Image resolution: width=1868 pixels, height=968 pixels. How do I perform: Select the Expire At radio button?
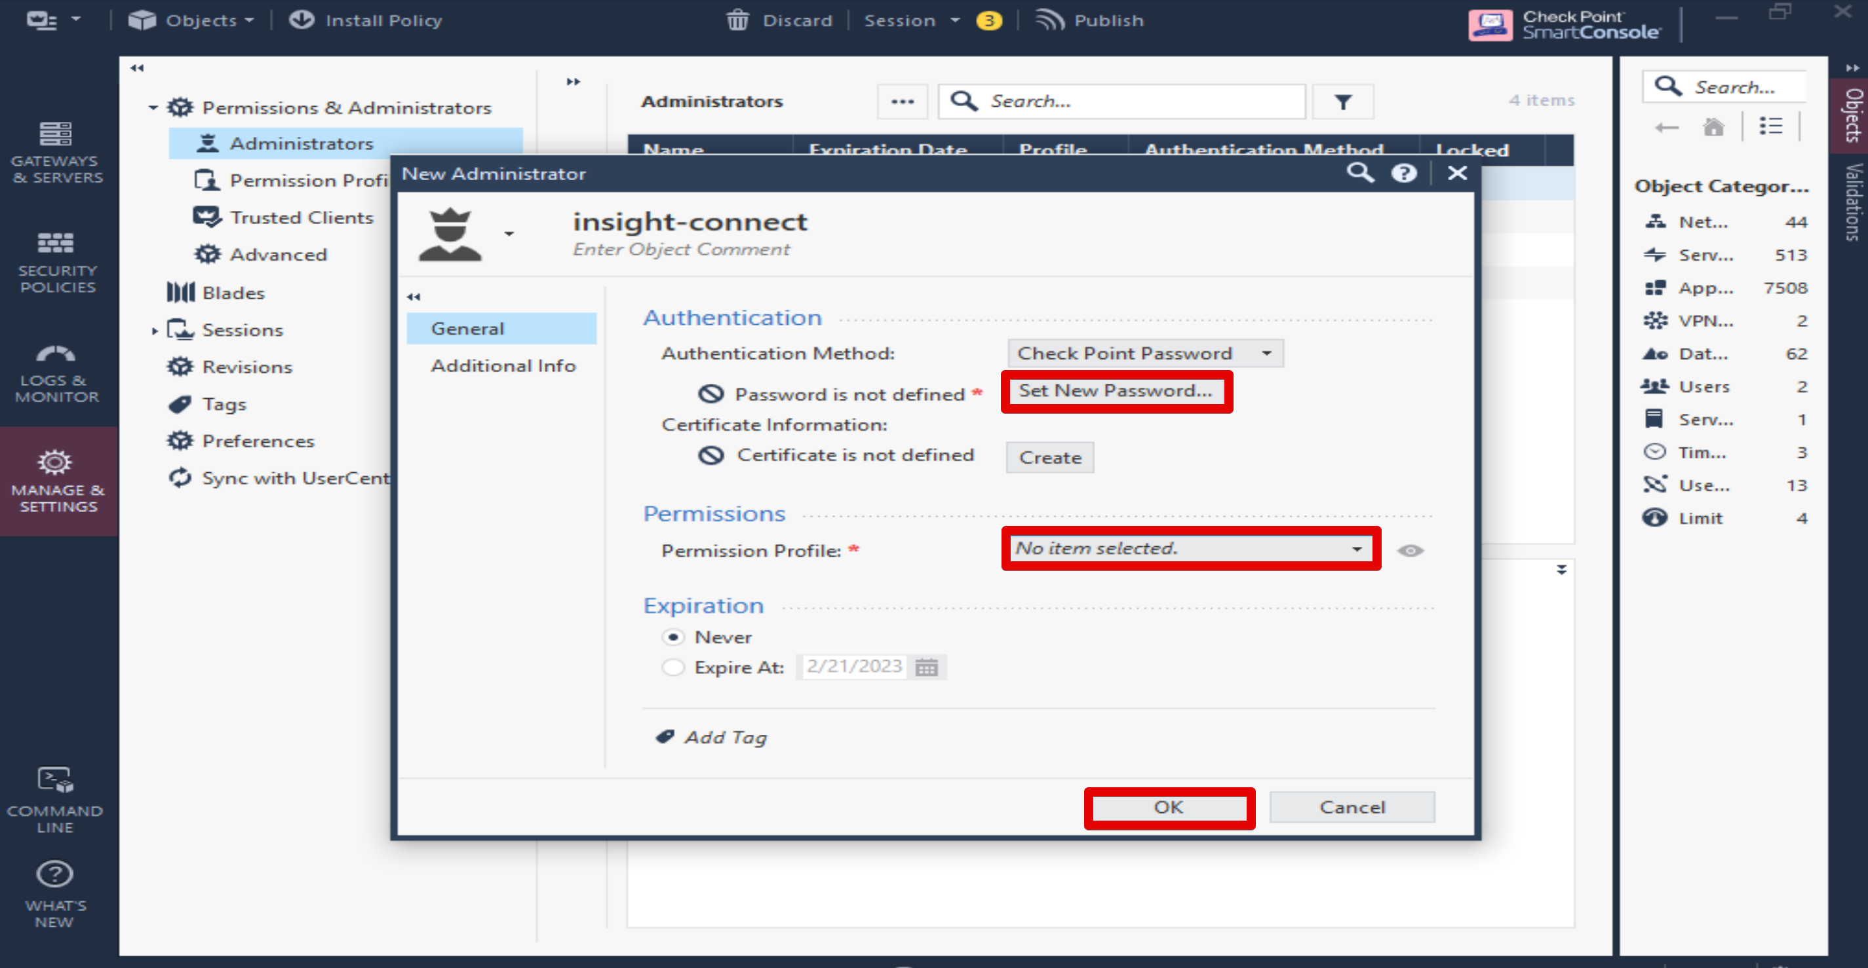pyautogui.click(x=673, y=667)
